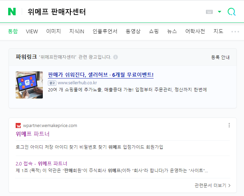Click the red Wemakeprice W favicon

pyautogui.click(x=18, y=126)
